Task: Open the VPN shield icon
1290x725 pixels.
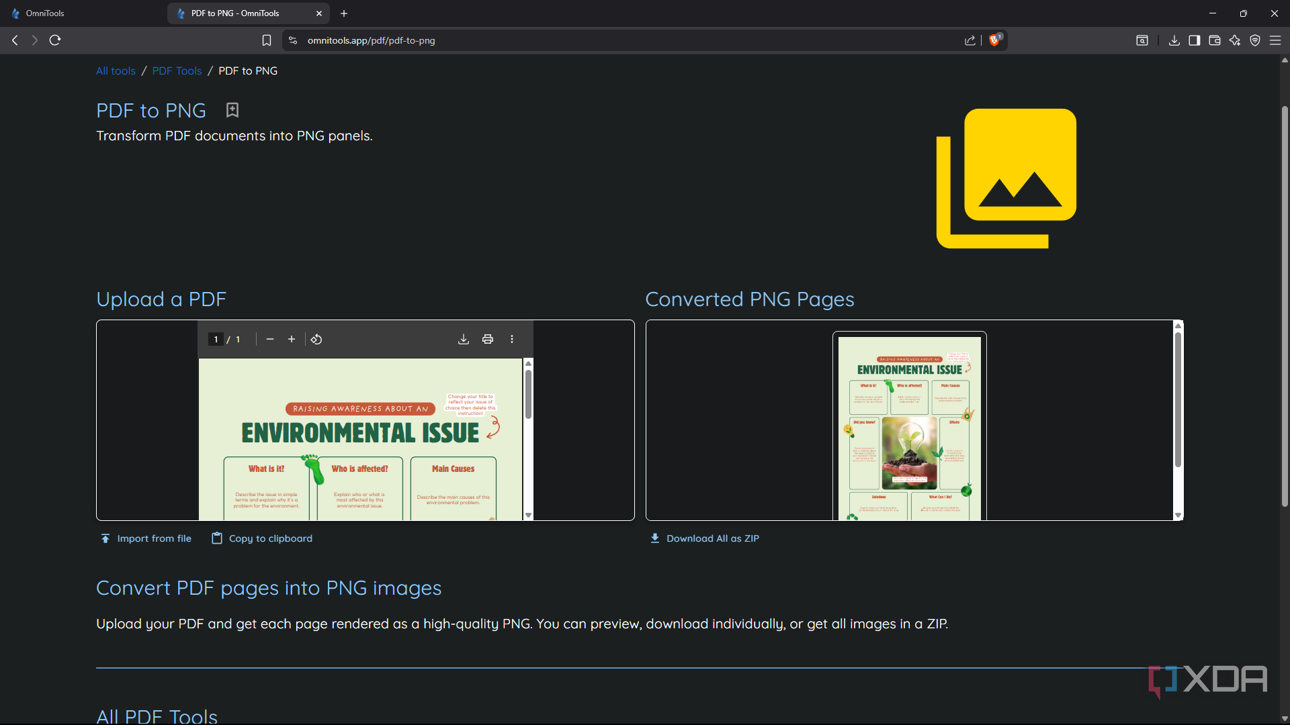Action: [x=1255, y=40]
